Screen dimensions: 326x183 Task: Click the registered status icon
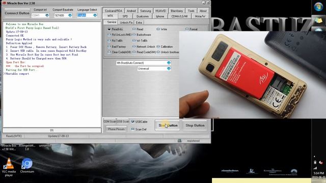pos(180,141)
